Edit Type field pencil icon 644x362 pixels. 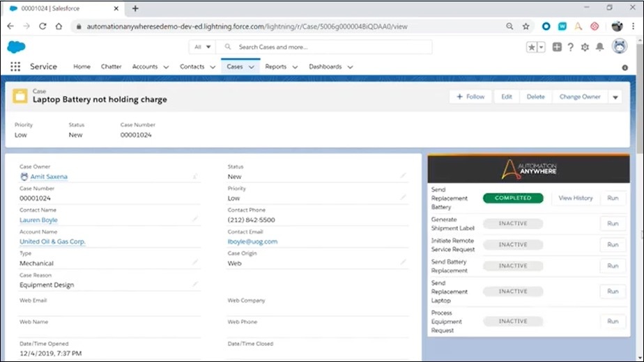[x=195, y=262]
